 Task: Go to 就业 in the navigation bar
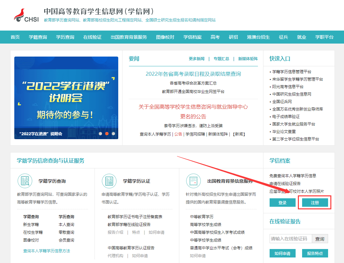[x=301, y=37]
